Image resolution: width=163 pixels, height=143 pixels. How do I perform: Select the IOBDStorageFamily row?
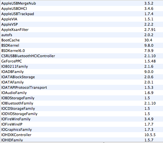81,98
